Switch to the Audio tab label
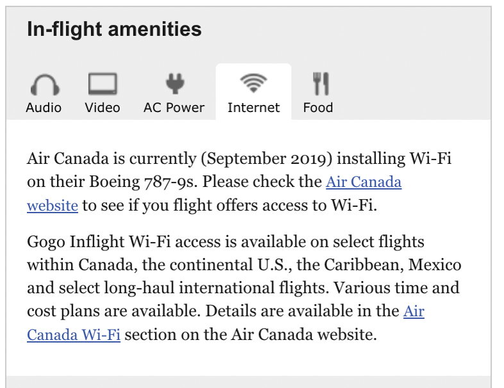The image size is (504, 388). point(44,108)
